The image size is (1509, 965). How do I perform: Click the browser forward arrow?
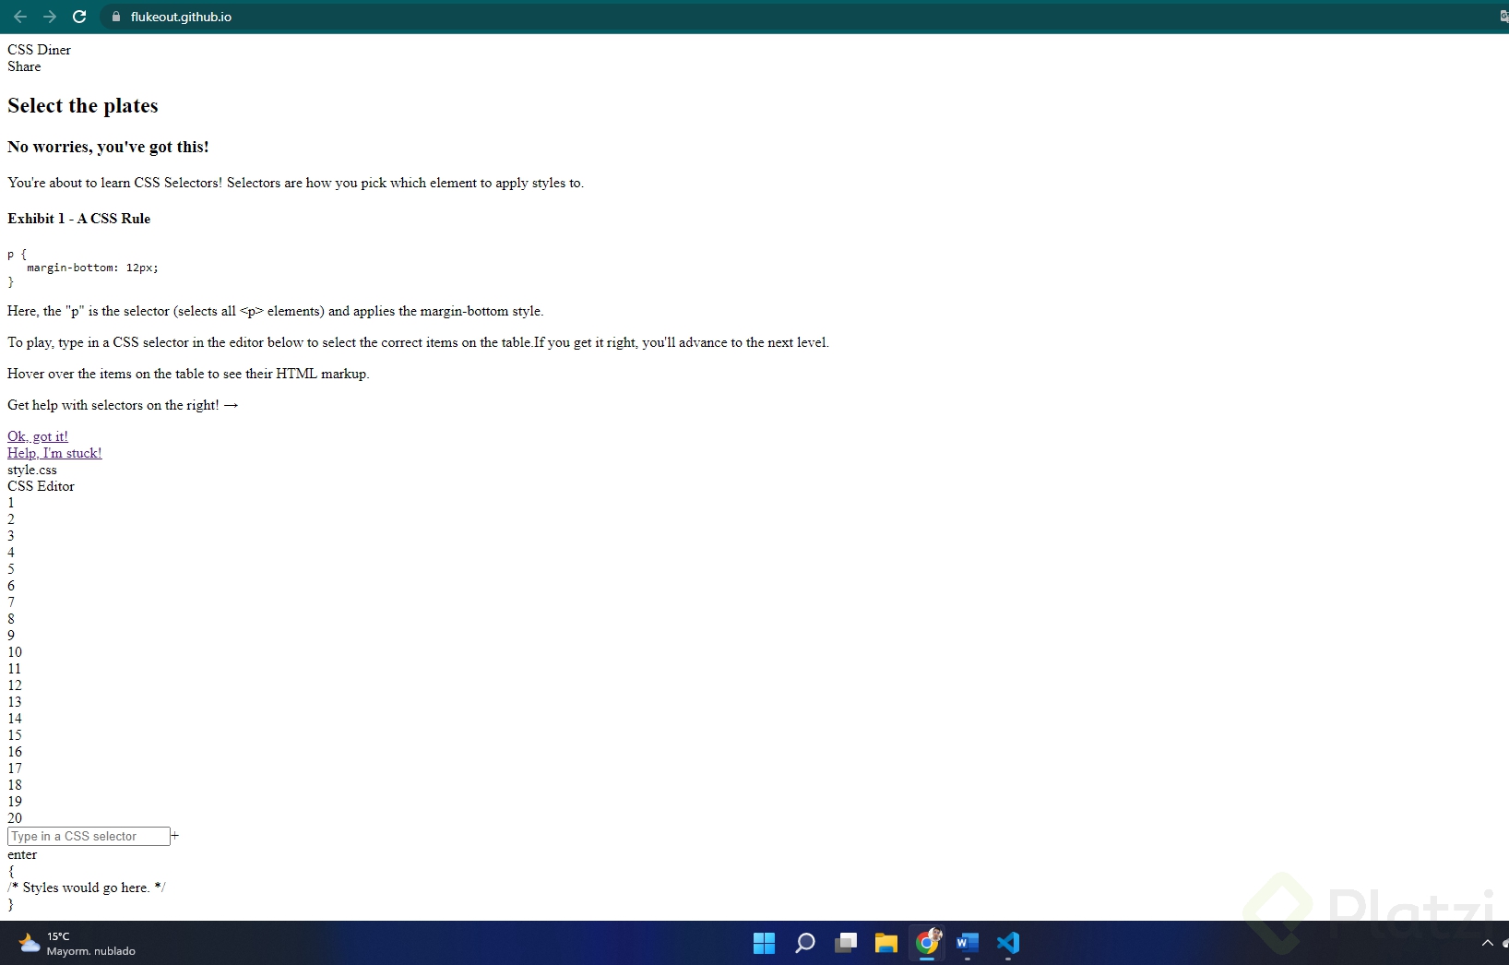[50, 17]
